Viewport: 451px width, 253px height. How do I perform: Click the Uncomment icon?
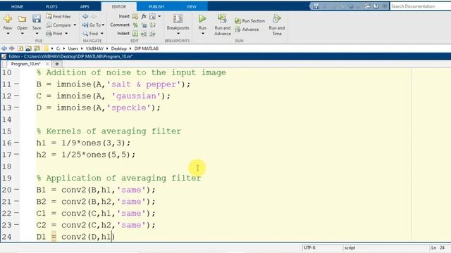pos(144,25)
